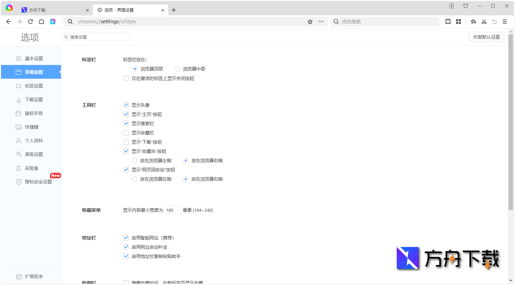Select 浏览器中部 for tab bar placement
This screenshot has width=515, height=285.
coord(177,68)
